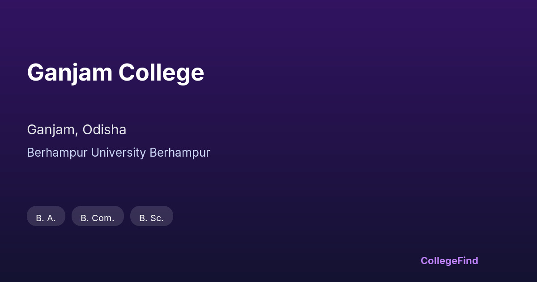537x282 pixels.
Task: Click "Odisha" in the location line
Action: click(104, 130)
